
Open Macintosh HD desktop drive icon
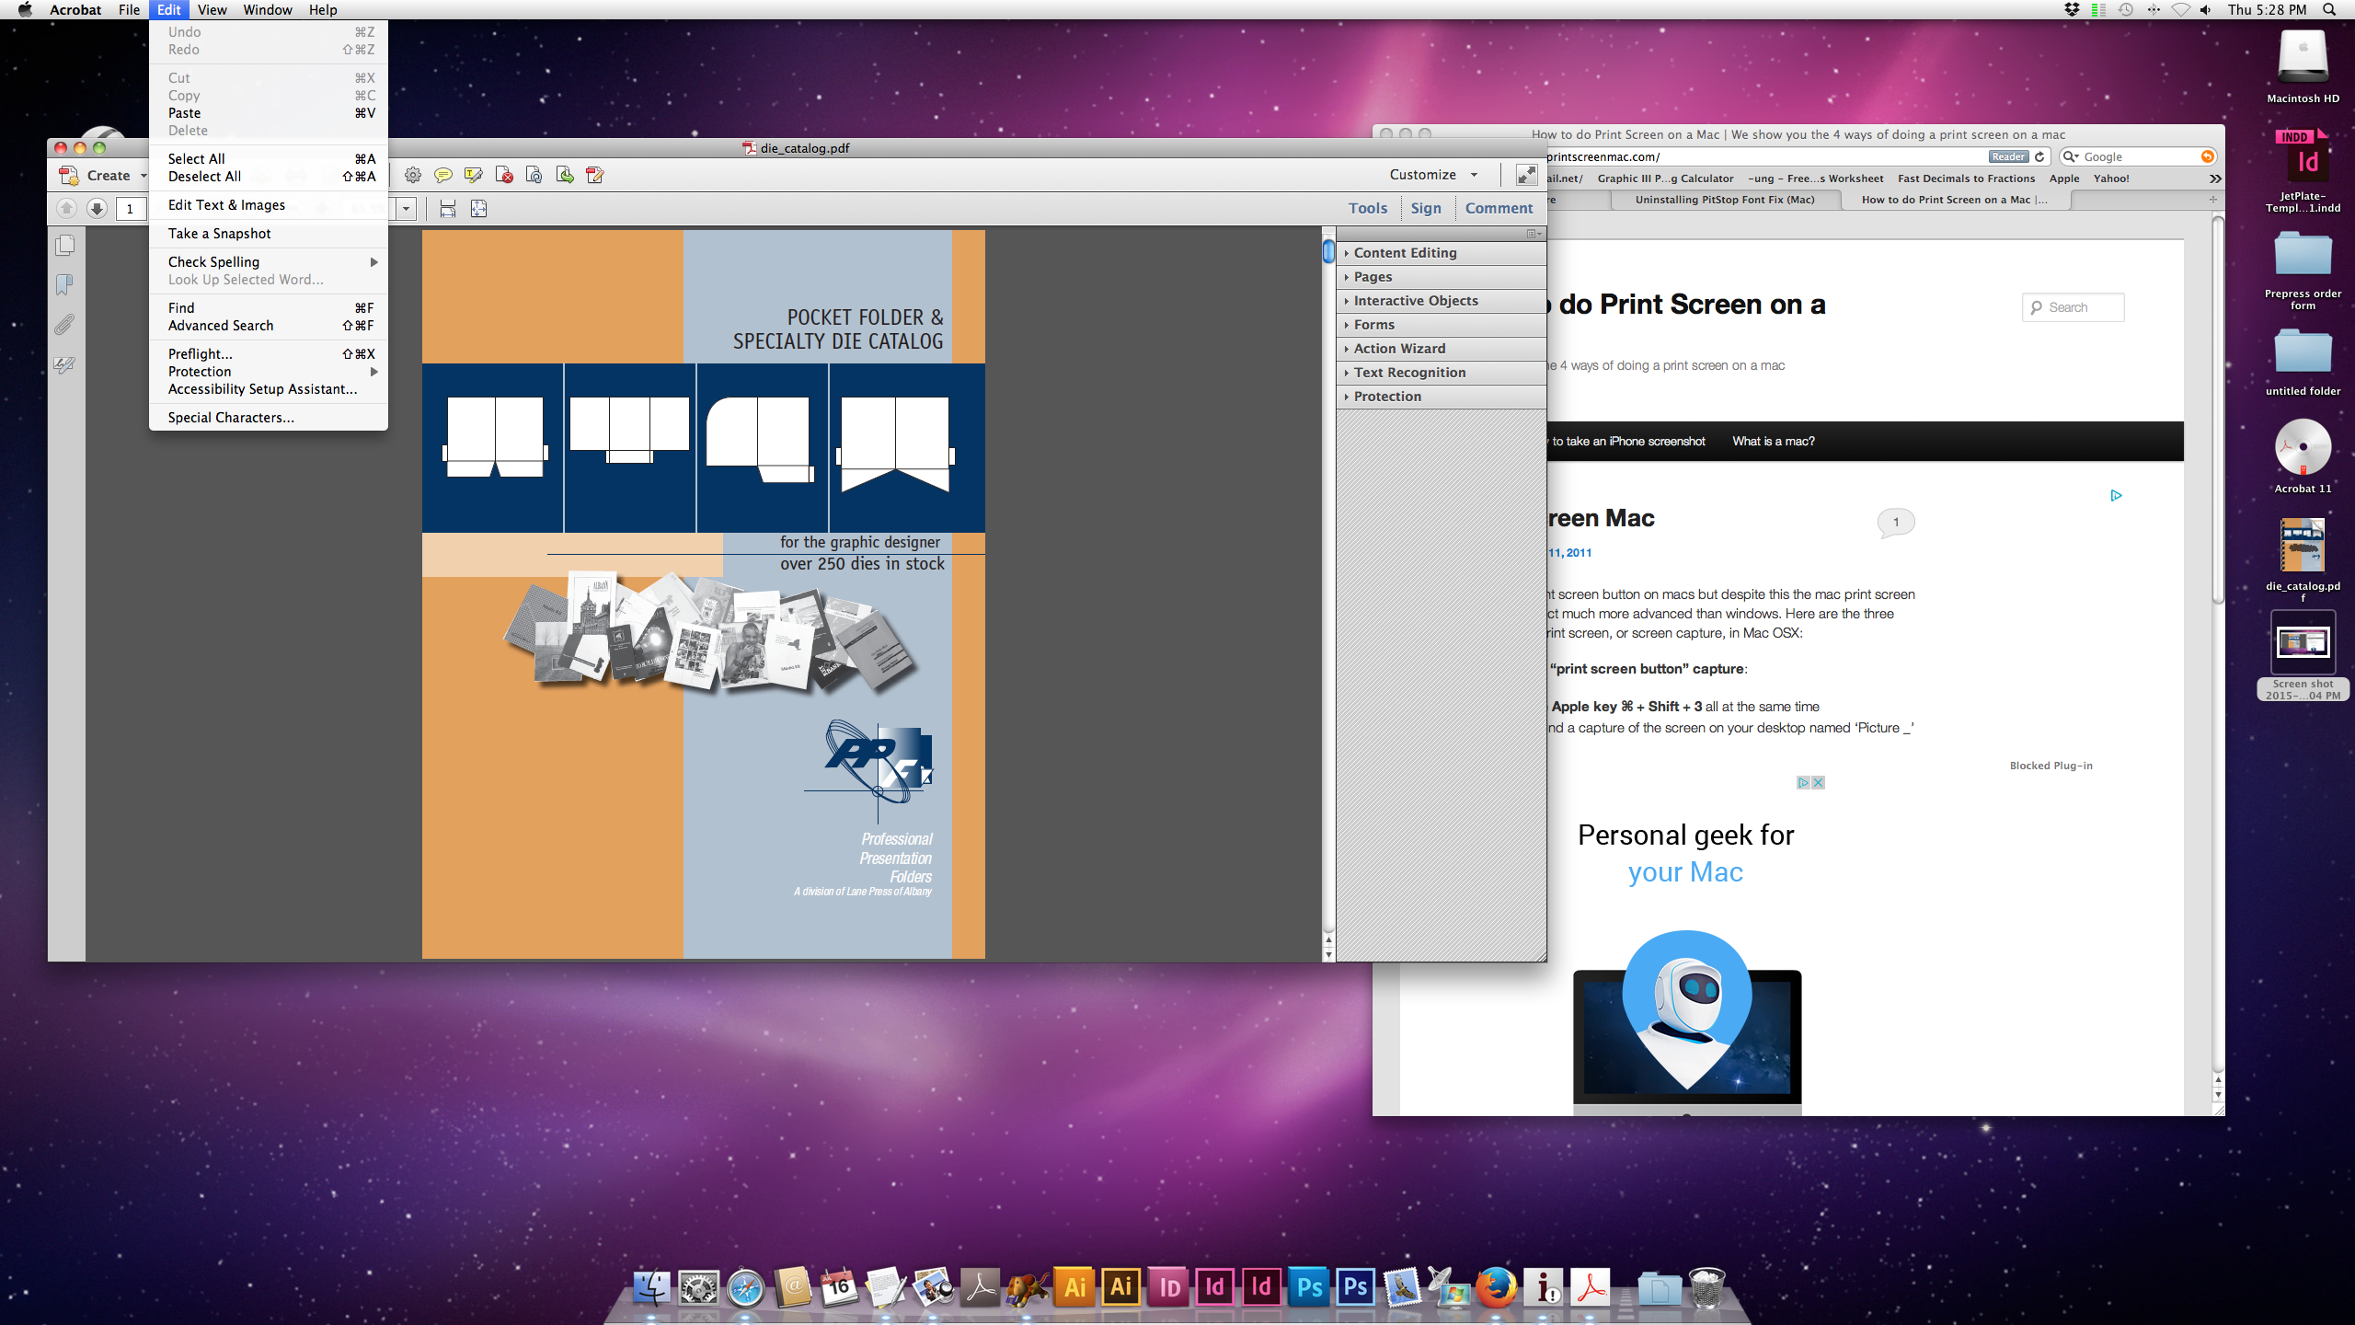pyautogui.click(x=2303, y=67)
